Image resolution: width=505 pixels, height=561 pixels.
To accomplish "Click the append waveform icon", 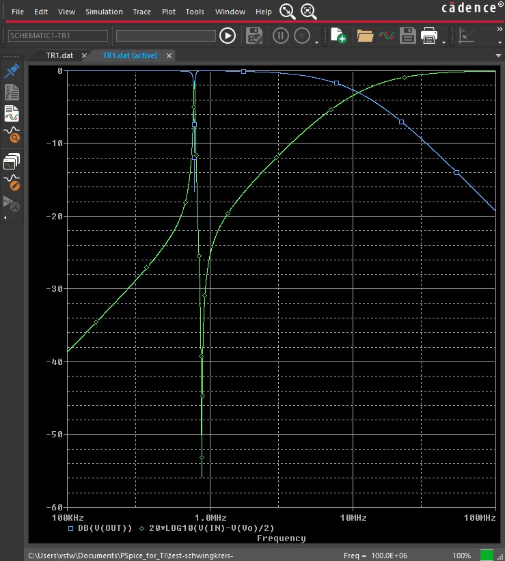I will click(x=387, y=36).
